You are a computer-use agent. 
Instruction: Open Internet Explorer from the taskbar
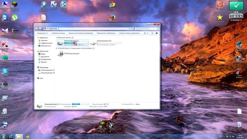(11, 136)
